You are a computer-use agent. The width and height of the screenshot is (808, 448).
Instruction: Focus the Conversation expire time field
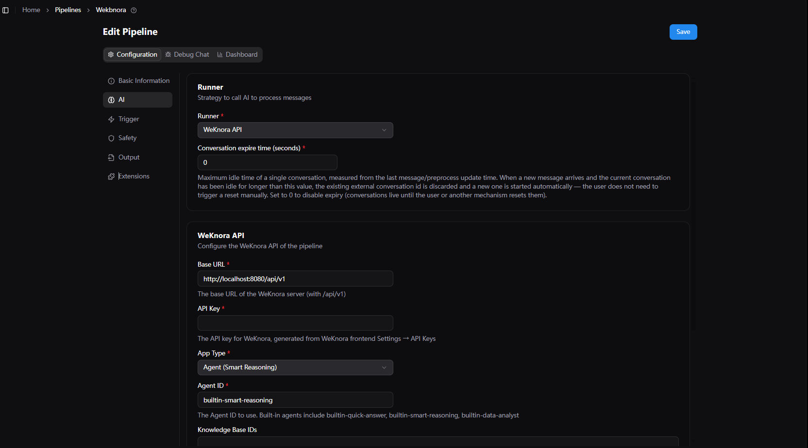pyautogui.click(x=268, y=162)
